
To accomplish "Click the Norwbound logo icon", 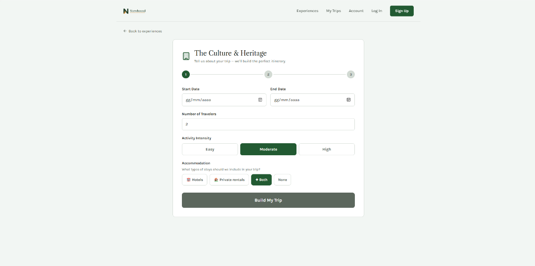I will [x=126, y=11].
